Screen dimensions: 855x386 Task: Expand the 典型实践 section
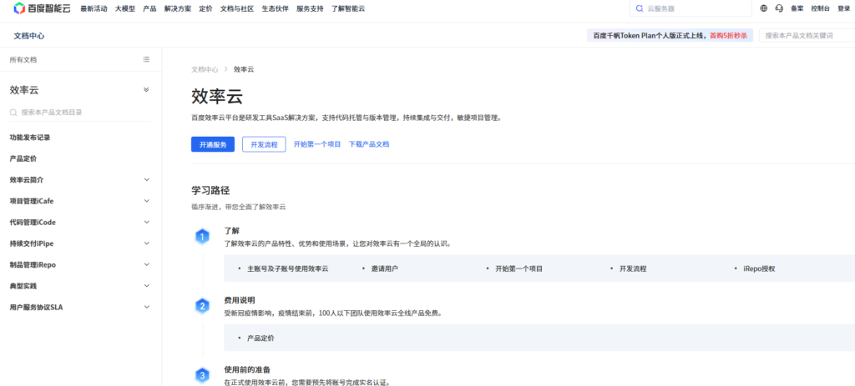(x=146, y=286)
